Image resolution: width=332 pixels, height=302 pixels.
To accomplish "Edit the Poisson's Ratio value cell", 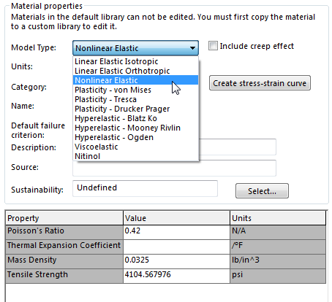I will point(176,231).
